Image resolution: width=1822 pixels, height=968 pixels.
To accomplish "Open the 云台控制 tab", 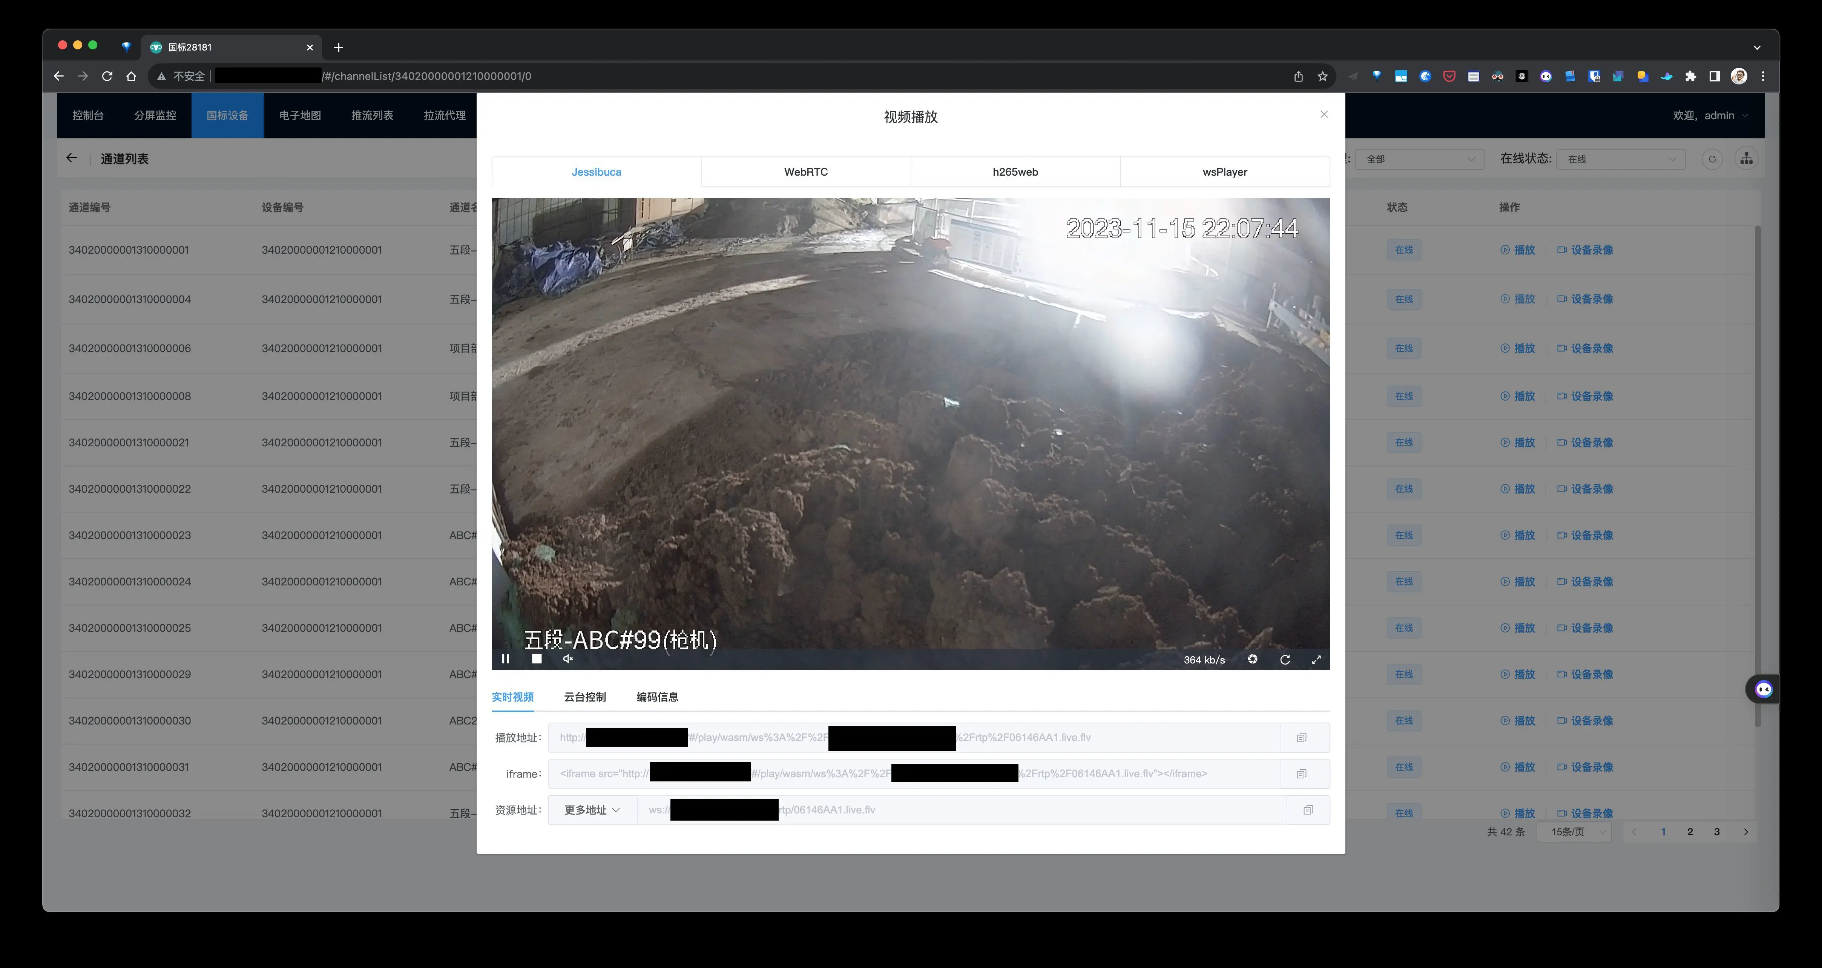I will (584, 697).
